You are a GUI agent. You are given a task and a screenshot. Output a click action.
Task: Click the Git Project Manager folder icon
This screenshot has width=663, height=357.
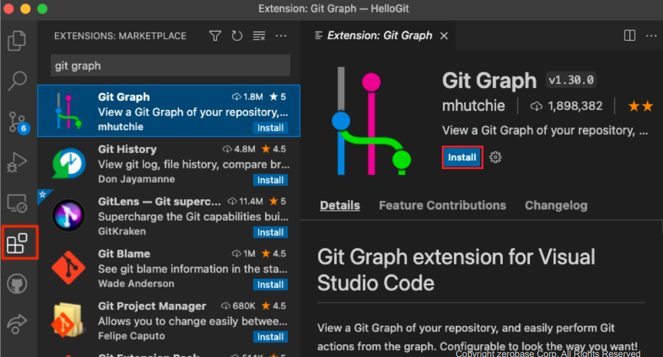pyautogui.click(x=68, y=320)
